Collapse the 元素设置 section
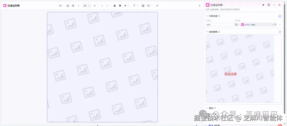This screenshot has width=287, height=126. click(x=207, y=16)
